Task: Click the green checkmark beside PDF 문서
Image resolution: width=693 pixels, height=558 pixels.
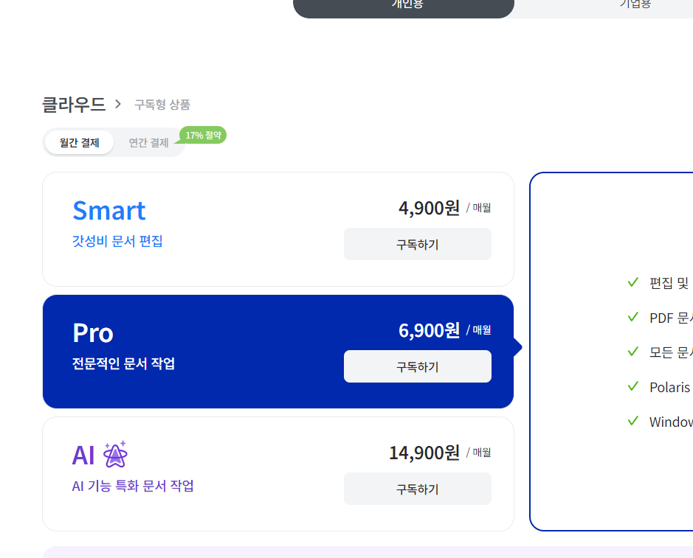Action: tap(632, 317)
